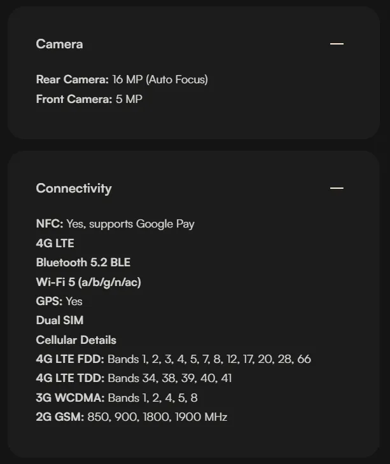Click the 4G LTE TDD bands line
Image resolution: width=390 pixels, height=464 pixels.
pos(134,378)
